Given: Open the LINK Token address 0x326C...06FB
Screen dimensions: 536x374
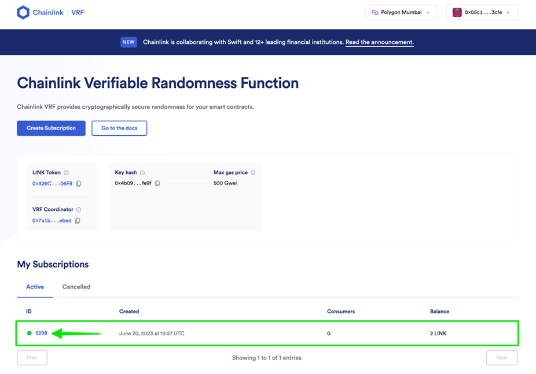Looking at the screenshot, I should [52, 184].
